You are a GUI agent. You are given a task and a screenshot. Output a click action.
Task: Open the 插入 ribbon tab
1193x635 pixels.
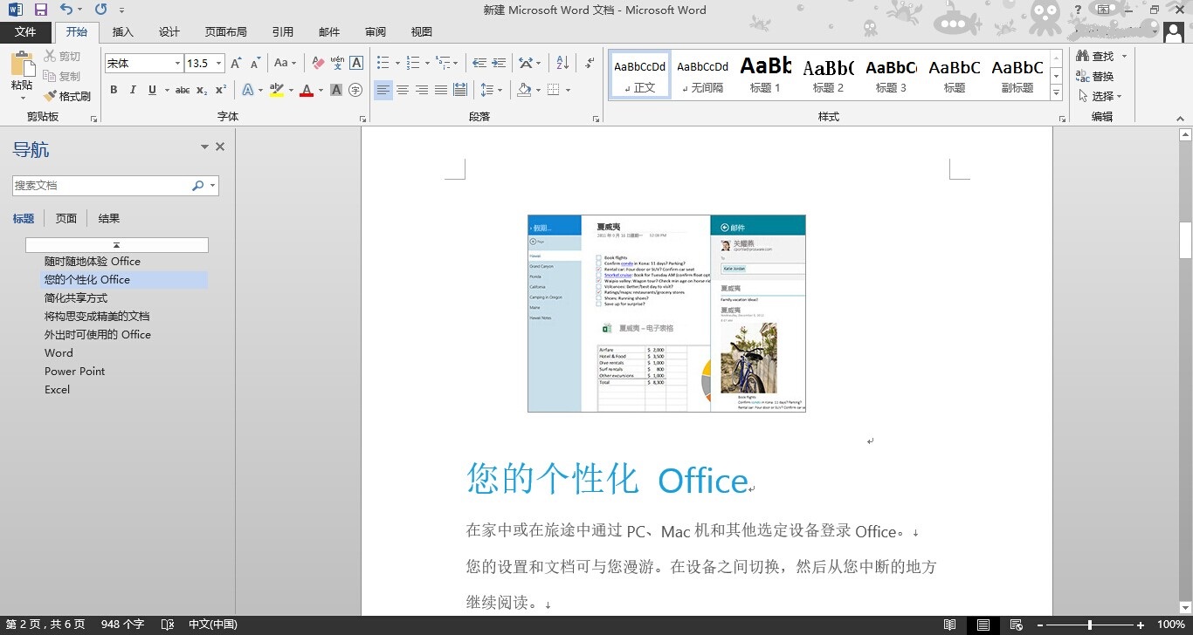click(123, 32)
